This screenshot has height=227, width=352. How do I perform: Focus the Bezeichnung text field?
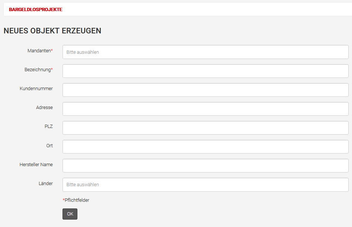(x=205, y=71)
